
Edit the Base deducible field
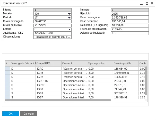click(130, 22)
